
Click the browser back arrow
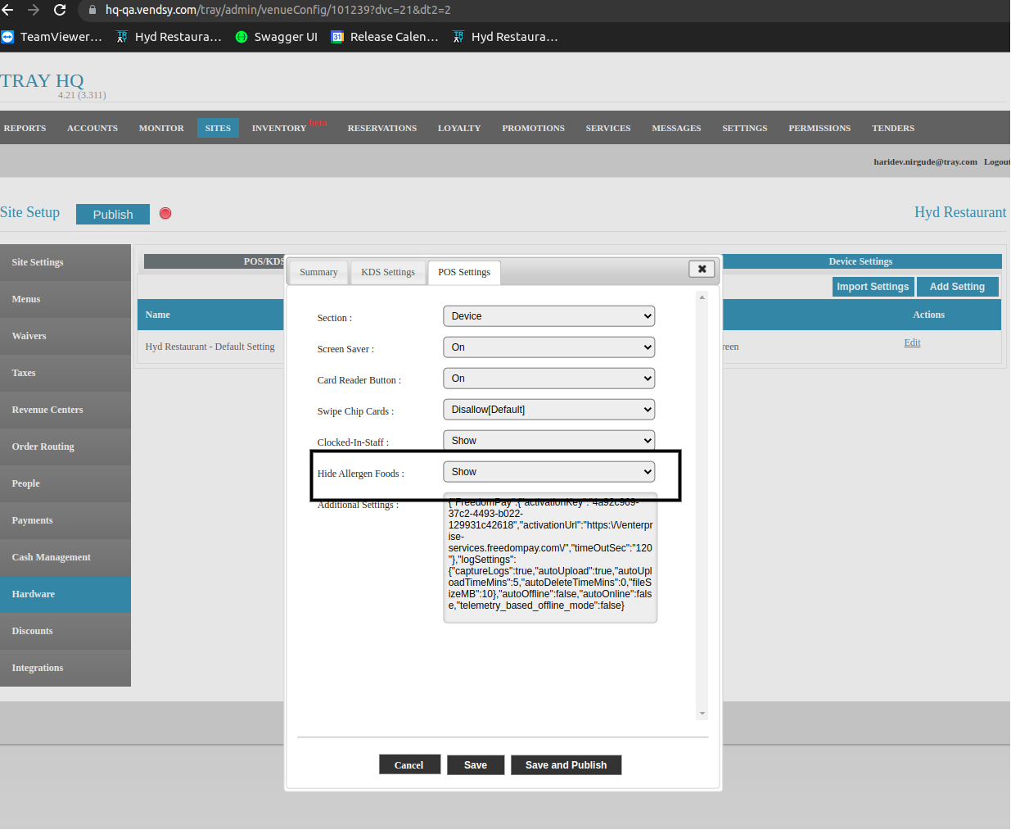(x=8, y=10)
